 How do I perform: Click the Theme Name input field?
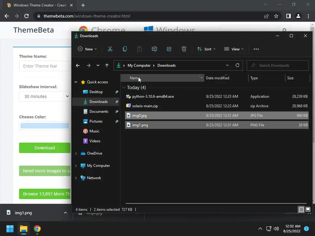point(45,66)
